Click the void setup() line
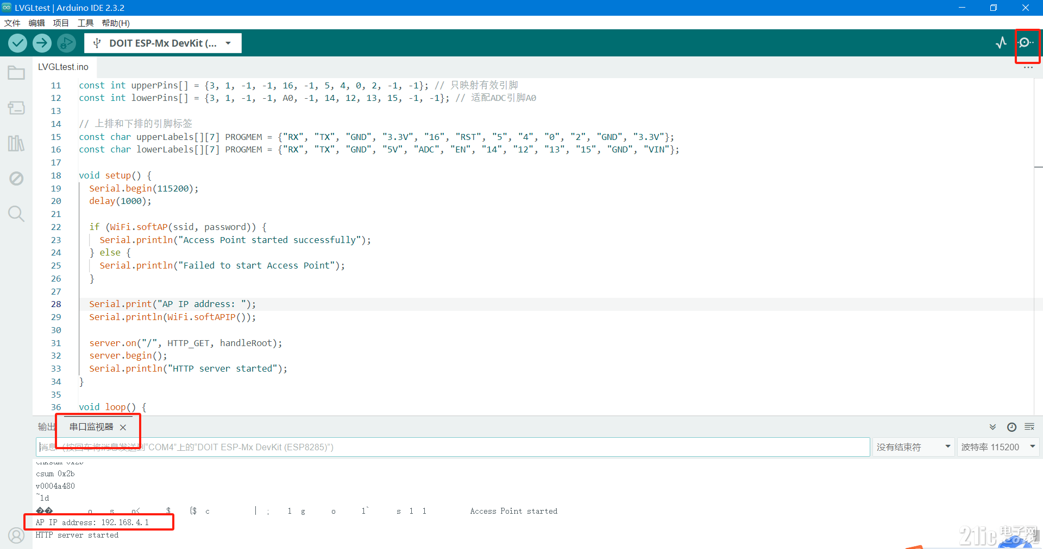Screen dimensions: 1043x549 point(115,176)
